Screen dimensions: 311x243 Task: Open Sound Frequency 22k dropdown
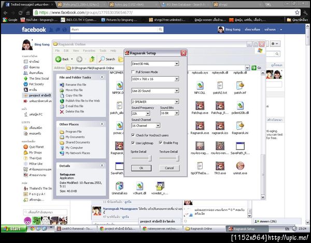(x=148, y=113)
